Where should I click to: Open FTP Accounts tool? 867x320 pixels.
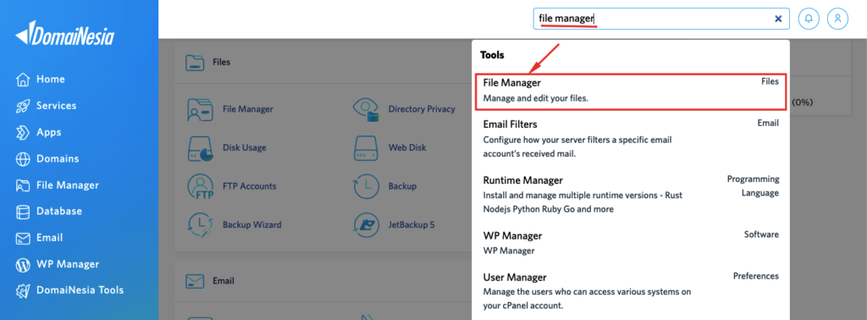tap(232, 186)
